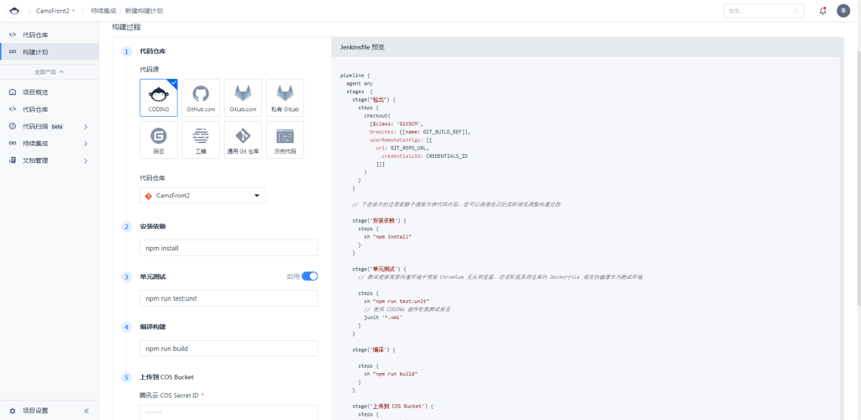Click the search magnifier icon
861x420 pixels.
click(796, 11)
